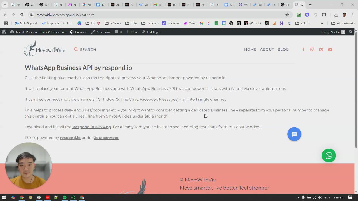This screenshot has height=201, width=358.
Task: Click the orange search magnifier icon
Action: (76, 49)
